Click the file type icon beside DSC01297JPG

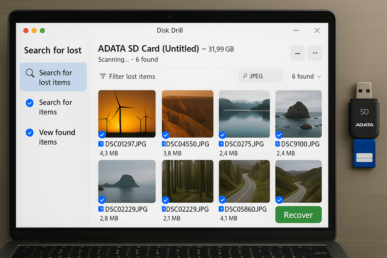point(101,144)
